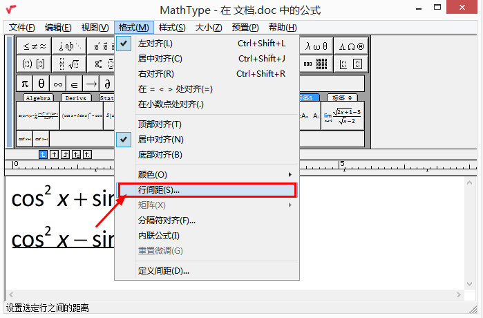Switch to the blue 标签 8 tab

(310, 97)
